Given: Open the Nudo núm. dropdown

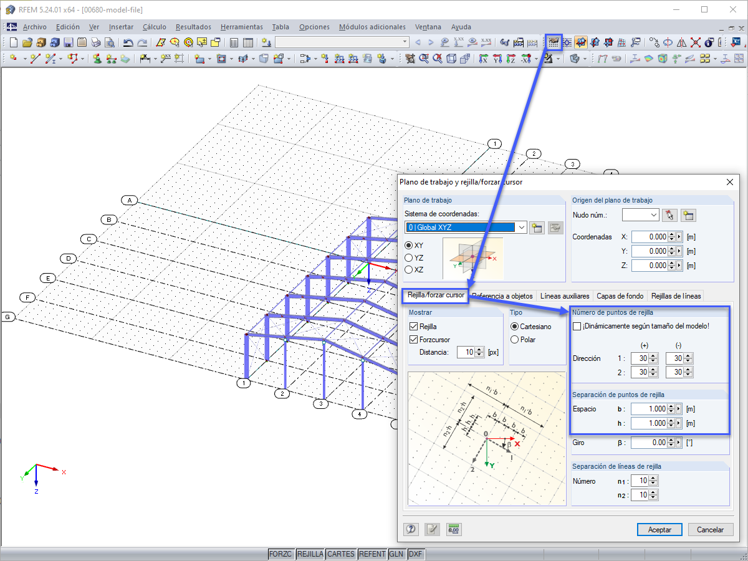Looking at the screenshot, I should click(653, 215).
